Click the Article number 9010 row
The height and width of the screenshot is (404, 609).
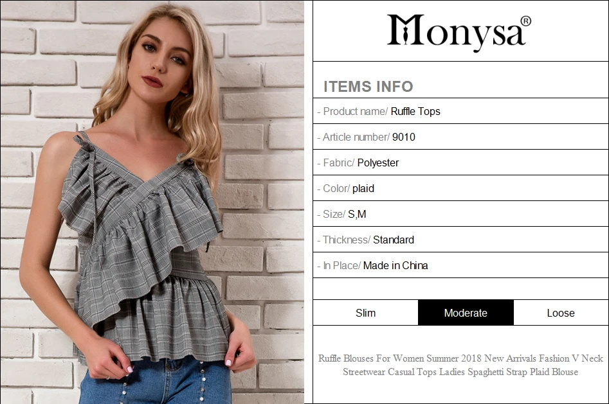click(460, 137)
